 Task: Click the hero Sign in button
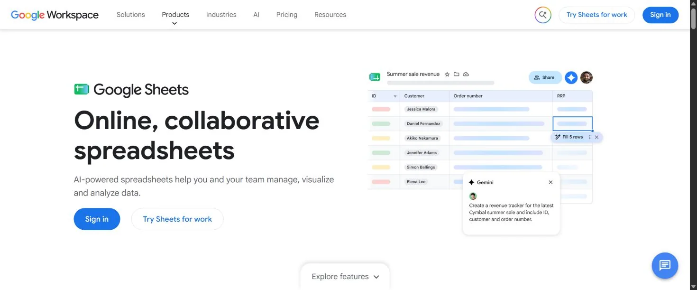click(x=97, y=219)
